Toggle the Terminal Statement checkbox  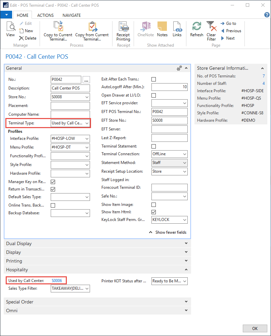(154, 147)
